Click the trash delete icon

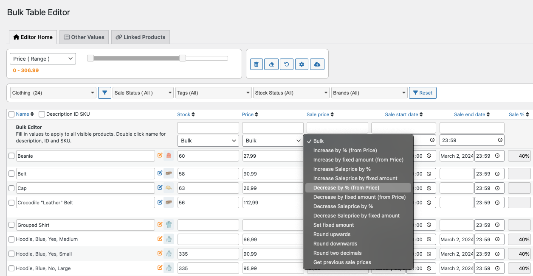(x=256, y=64)
